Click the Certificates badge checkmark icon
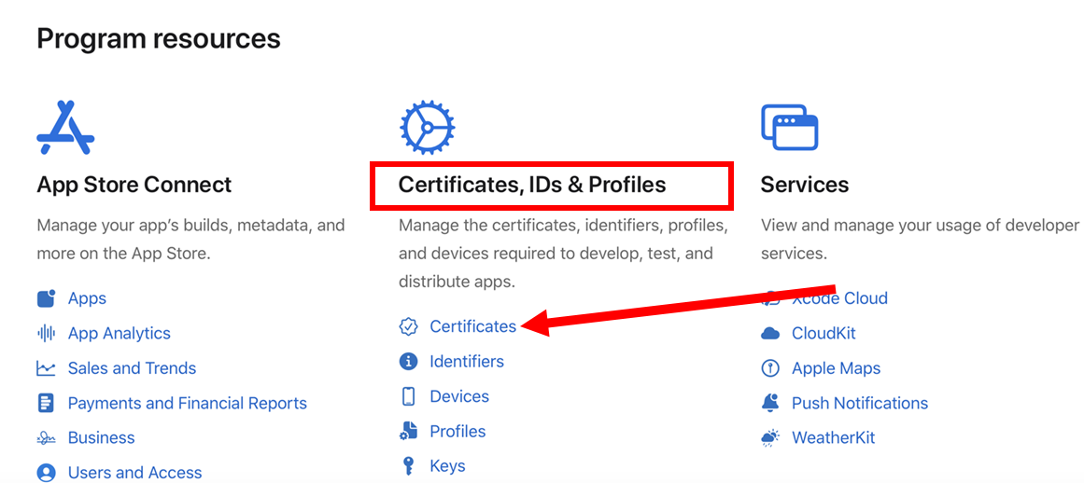This screenshot has width=1084, height=483. click(409, 326)
